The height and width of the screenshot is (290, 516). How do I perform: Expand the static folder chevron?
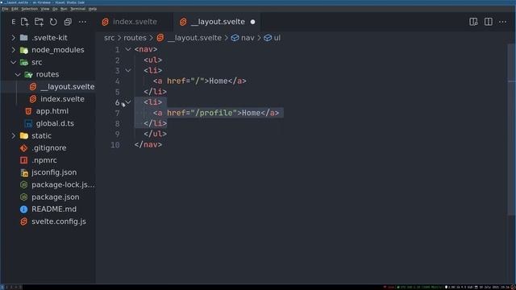pyautogui.click(x=14, y=136)
